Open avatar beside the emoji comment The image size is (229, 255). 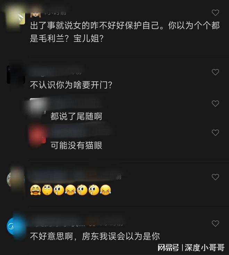(x=16, y=179)
